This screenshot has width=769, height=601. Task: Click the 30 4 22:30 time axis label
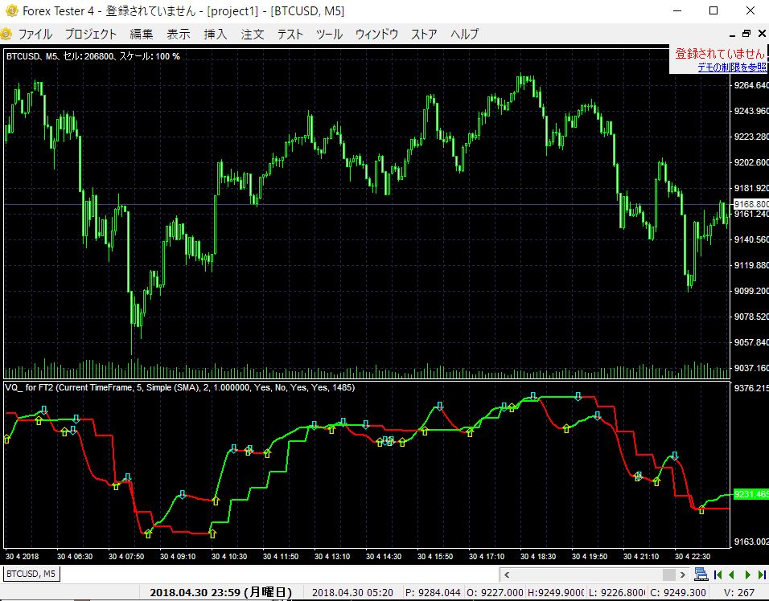pyautogui.click(x=693, y=557)
